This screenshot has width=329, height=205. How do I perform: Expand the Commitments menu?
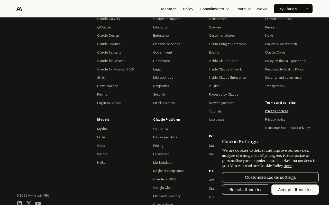[x=214, y=9]
